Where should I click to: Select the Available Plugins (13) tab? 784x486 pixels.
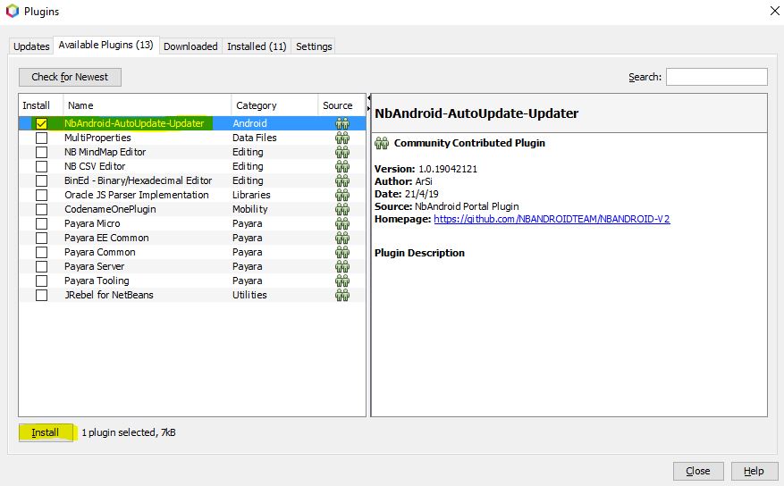click(106, 45)
